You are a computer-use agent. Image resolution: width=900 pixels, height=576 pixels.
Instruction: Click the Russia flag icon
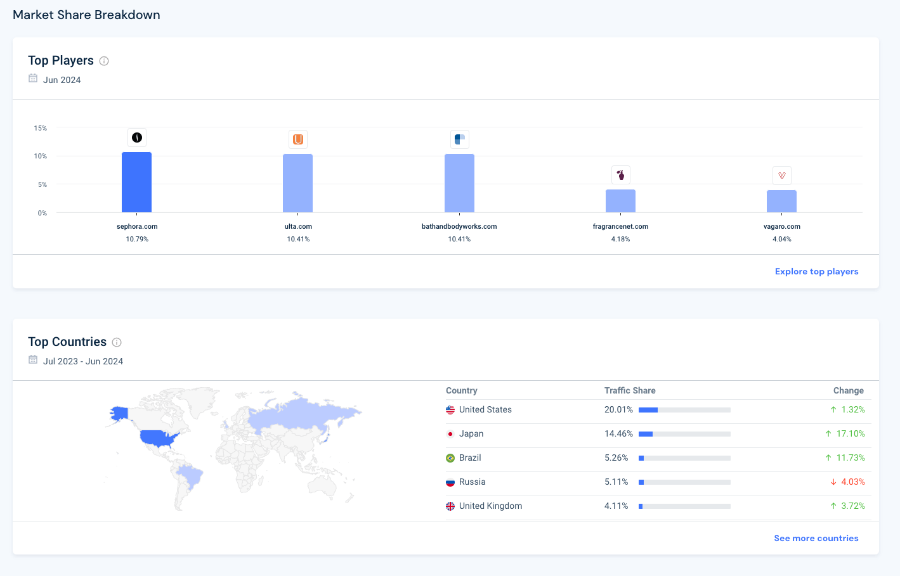[x=450, y=482]
